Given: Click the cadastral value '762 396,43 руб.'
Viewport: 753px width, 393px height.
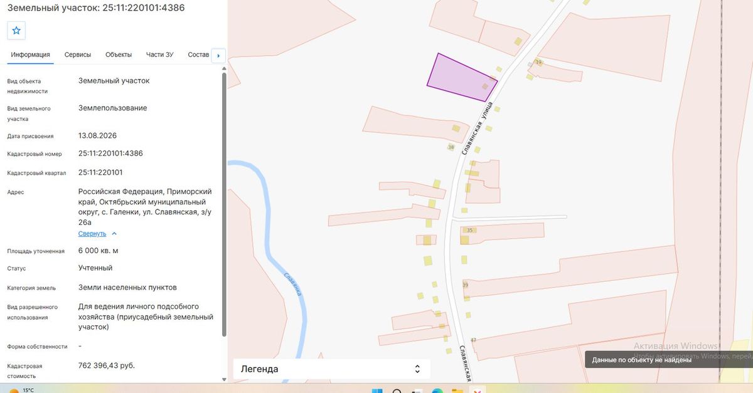Looking at the screenshot, I should click(x=107, y=365).
